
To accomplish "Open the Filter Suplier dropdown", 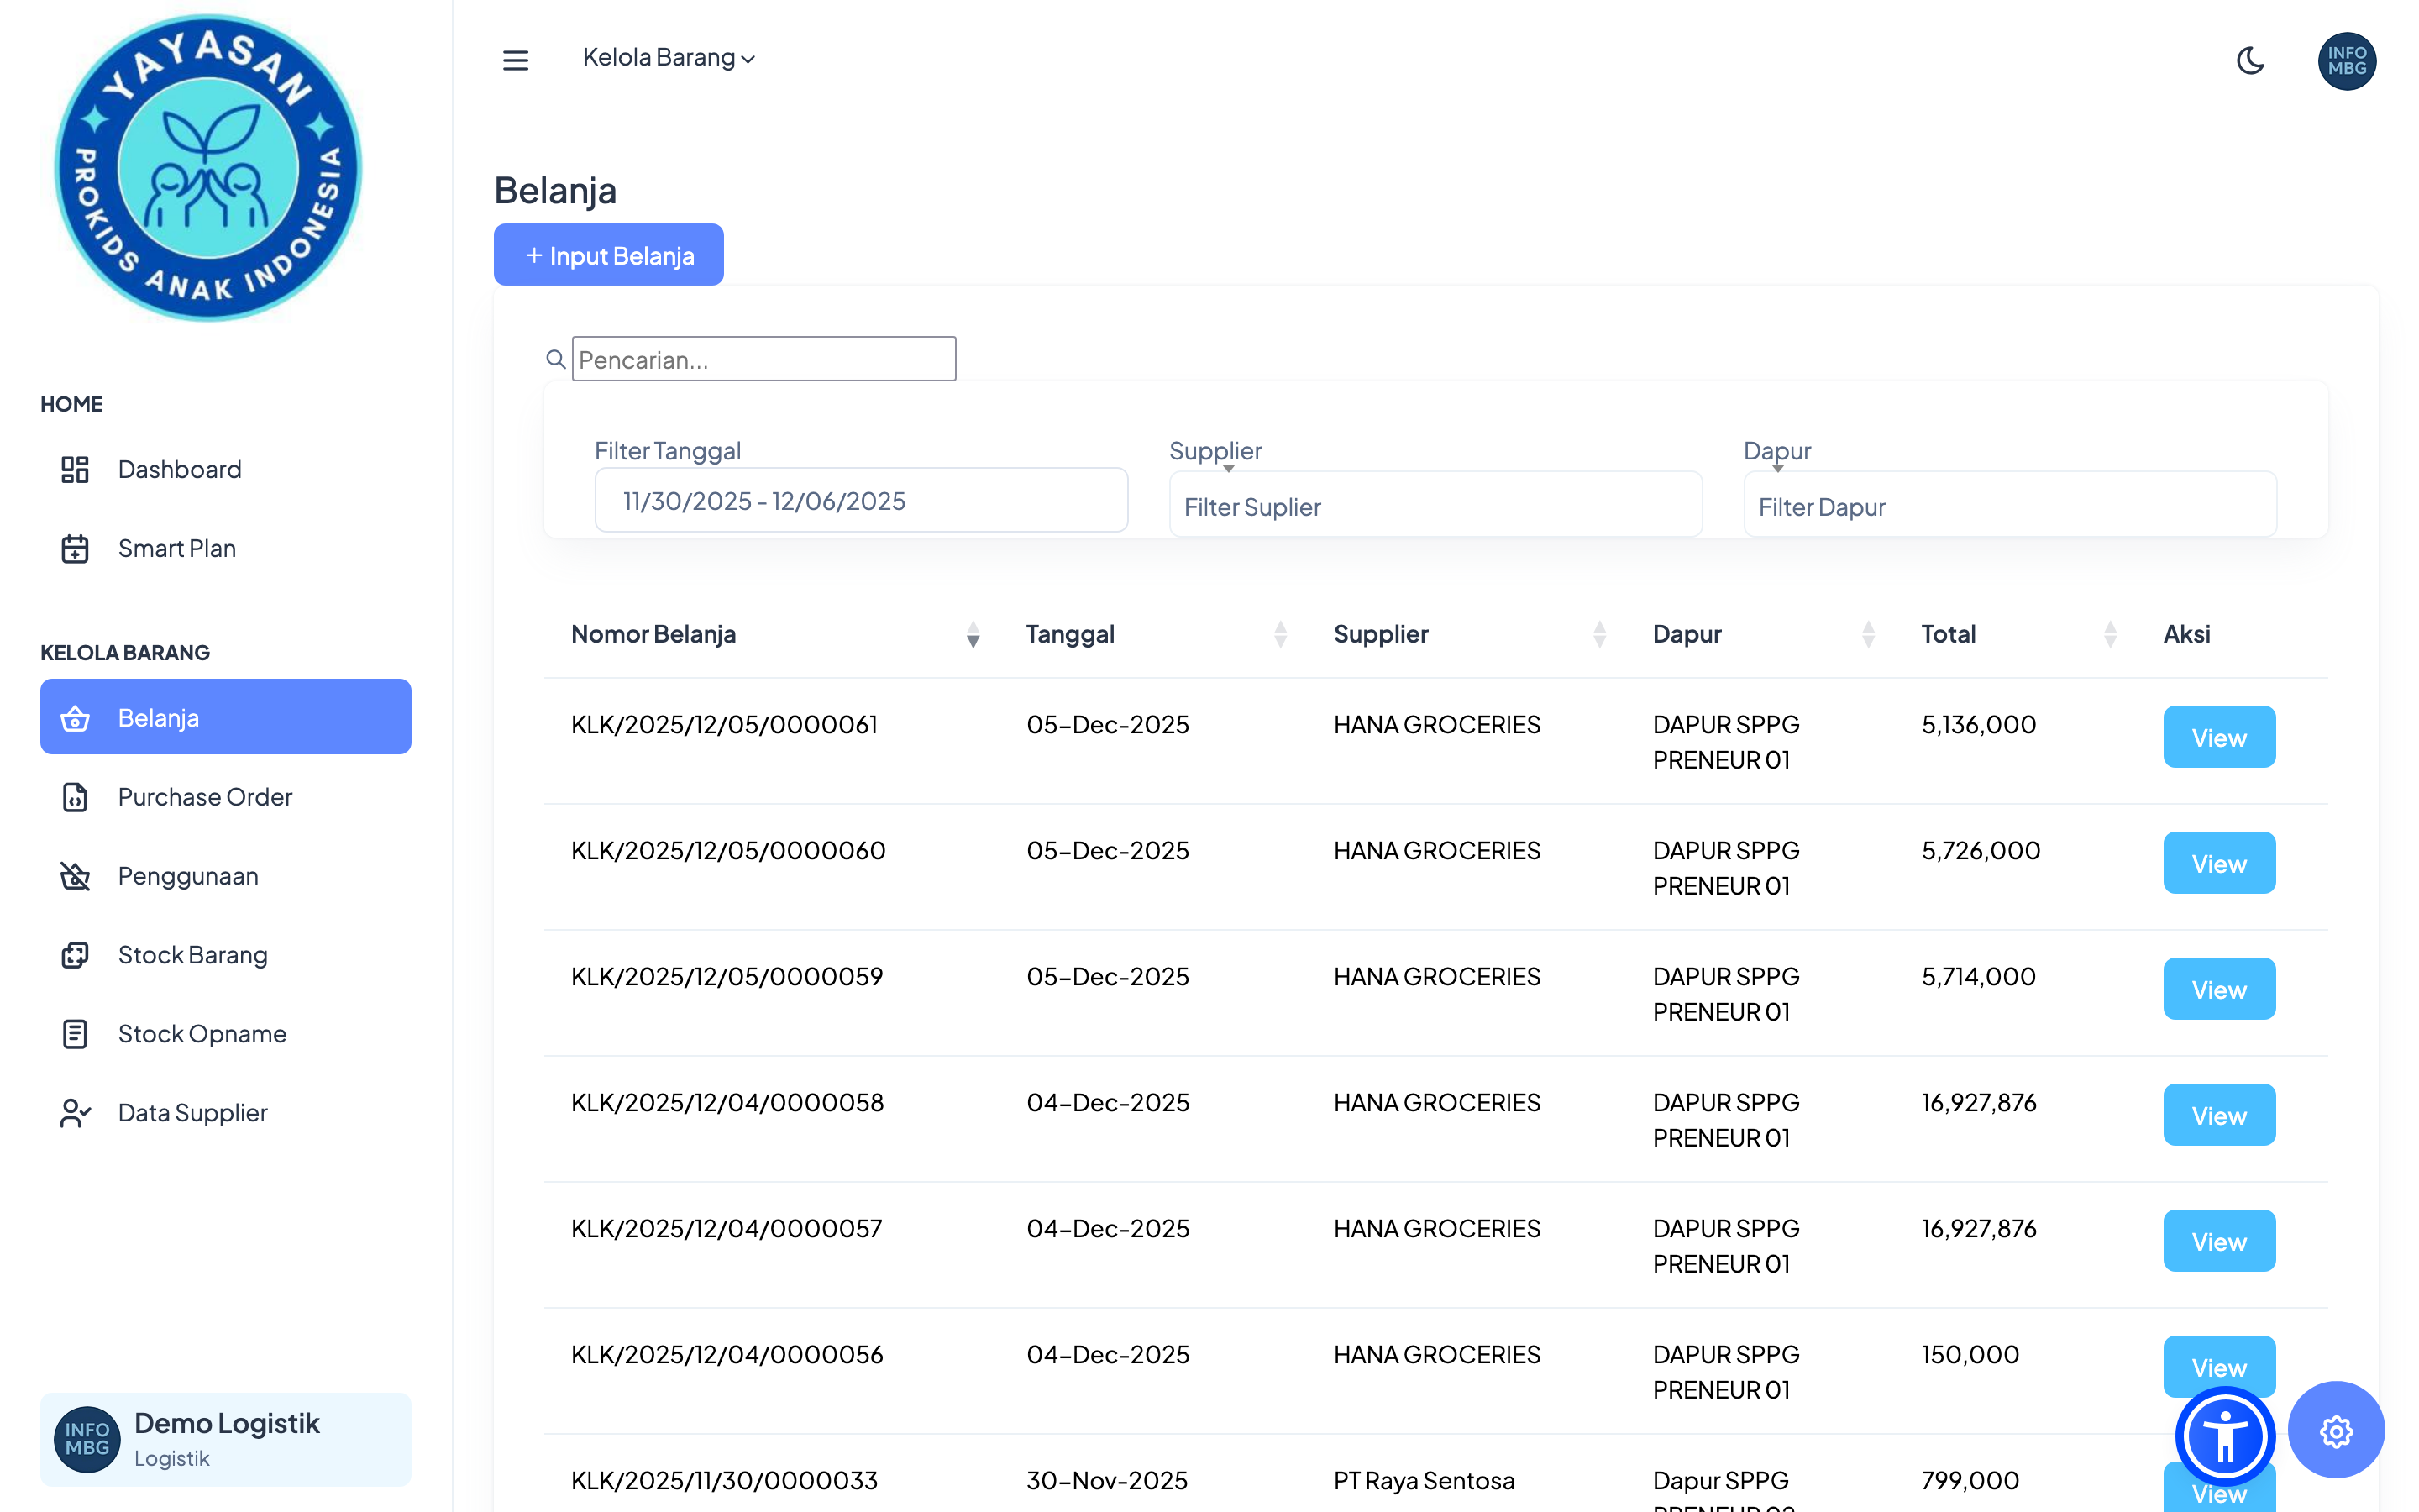I will (1435, 507).
